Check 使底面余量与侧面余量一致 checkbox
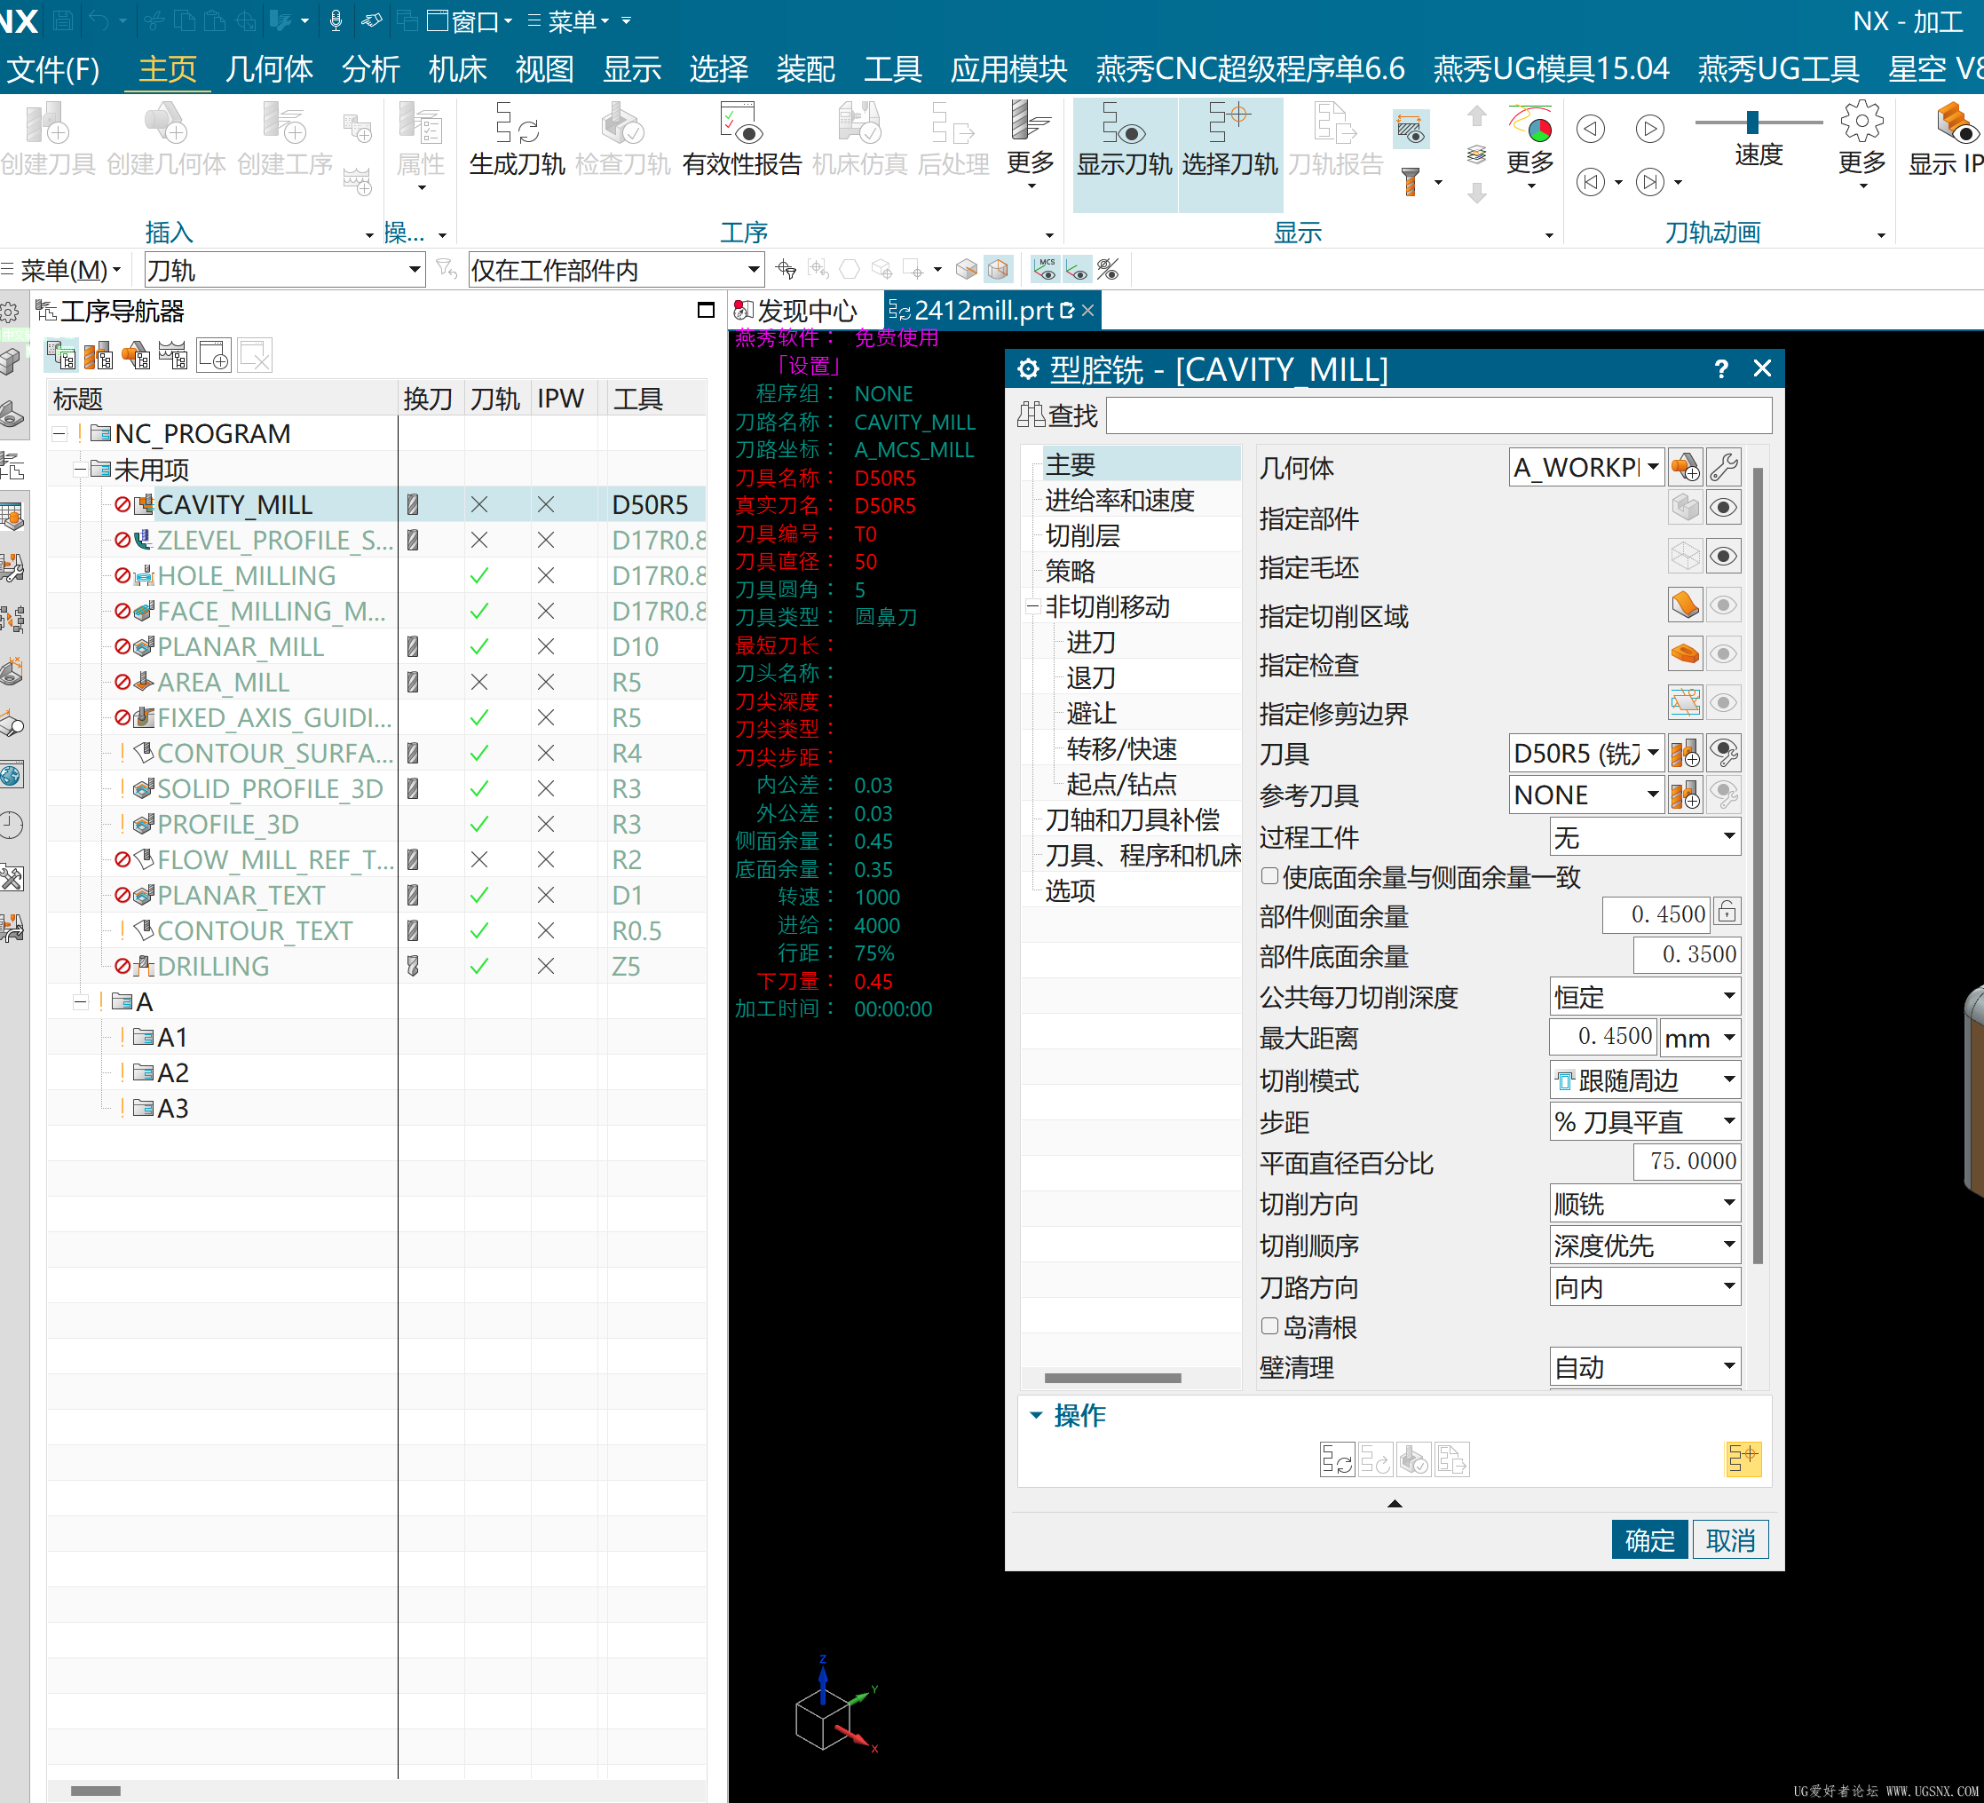Viewport: 1984px width, 1803px height. 1269,875
